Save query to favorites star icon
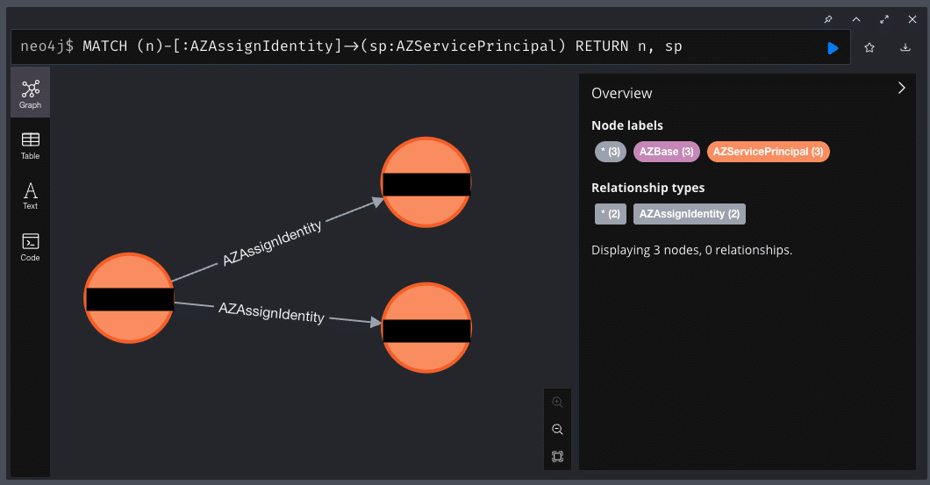The height and width of the screenshot is (485, 930). 869,47
